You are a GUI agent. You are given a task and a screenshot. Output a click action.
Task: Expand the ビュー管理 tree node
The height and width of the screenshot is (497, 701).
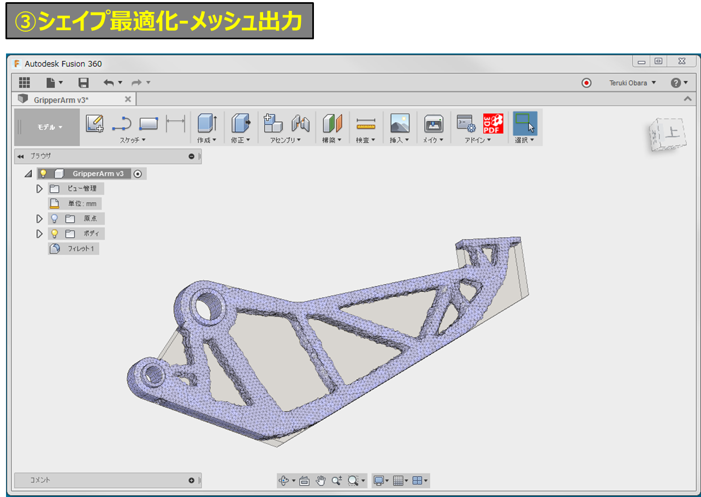tap(39, 189)
